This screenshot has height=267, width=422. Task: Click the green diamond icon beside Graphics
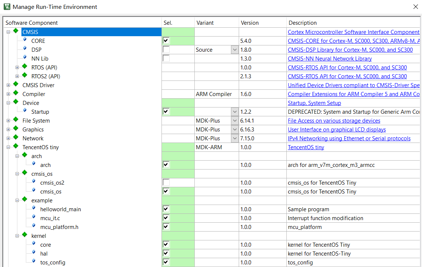pos(16,128)
